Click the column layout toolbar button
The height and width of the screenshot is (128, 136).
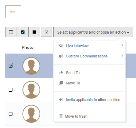click(x=11, y=32)
